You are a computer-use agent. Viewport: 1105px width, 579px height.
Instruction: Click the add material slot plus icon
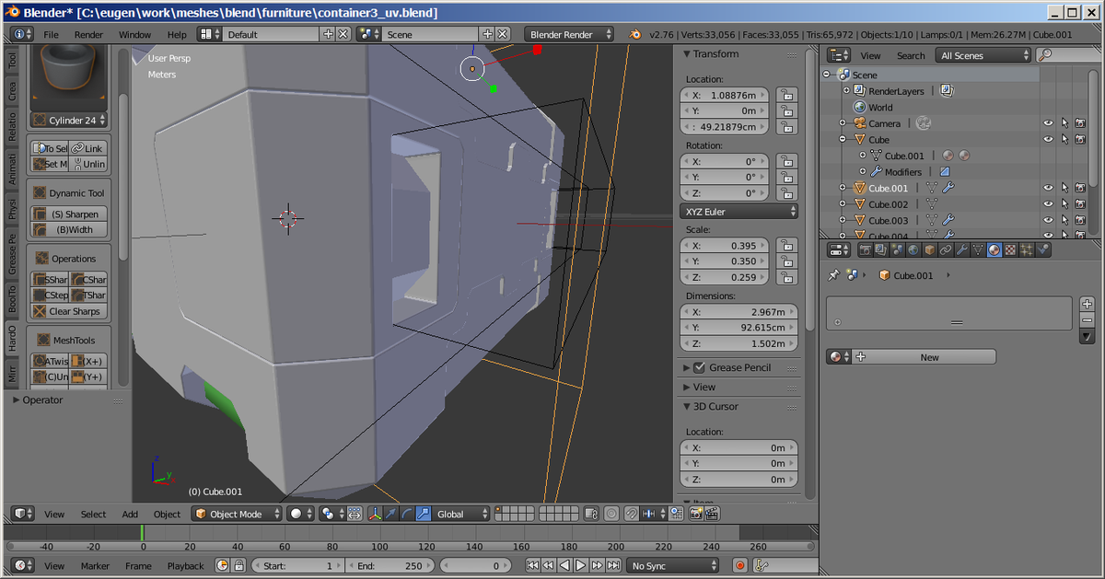(1087, 304)
